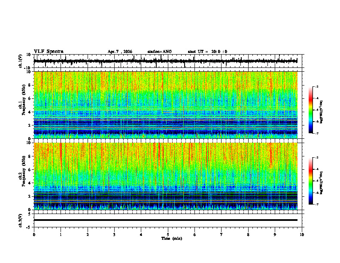
Task: Click time axis tick label "6"
Action: [x=195, y=235]
